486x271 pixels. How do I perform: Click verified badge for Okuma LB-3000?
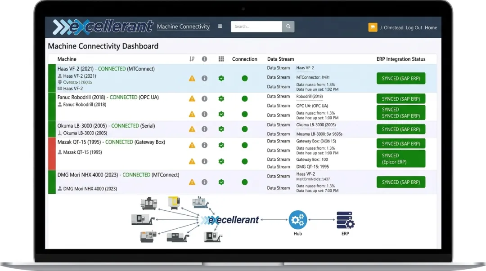point(221,129)
